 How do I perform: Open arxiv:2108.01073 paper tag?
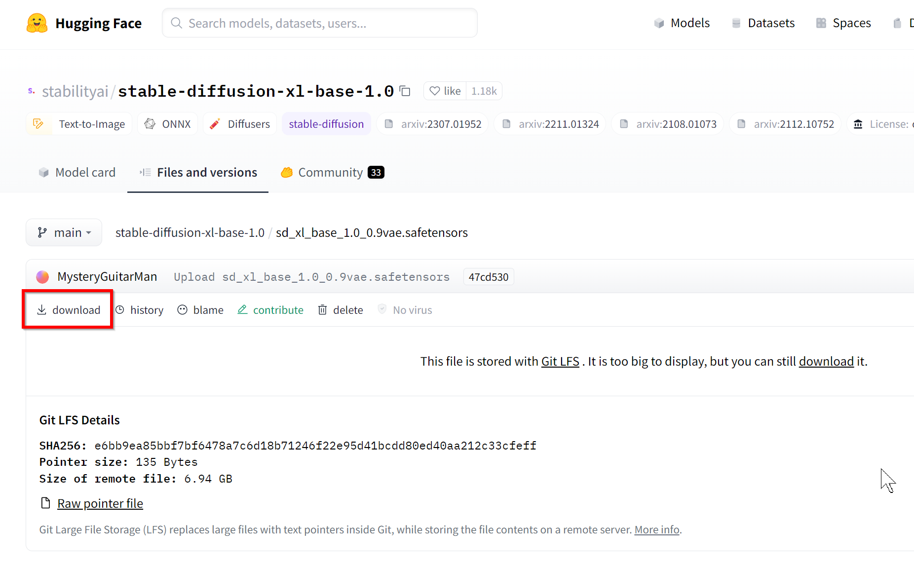667,124
